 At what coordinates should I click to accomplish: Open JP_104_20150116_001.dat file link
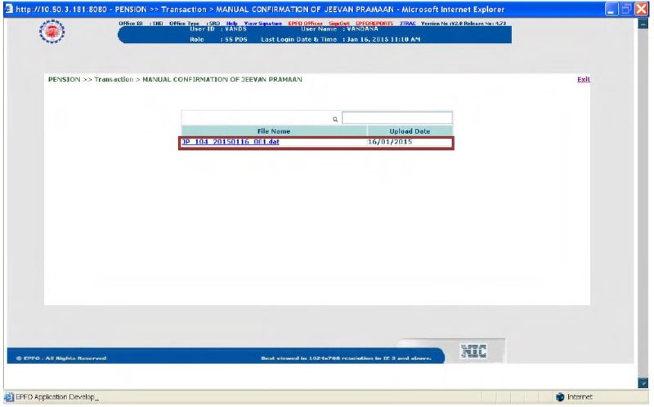click(230, 143)
